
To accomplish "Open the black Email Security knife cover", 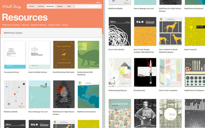I will (x=145, y=72).
